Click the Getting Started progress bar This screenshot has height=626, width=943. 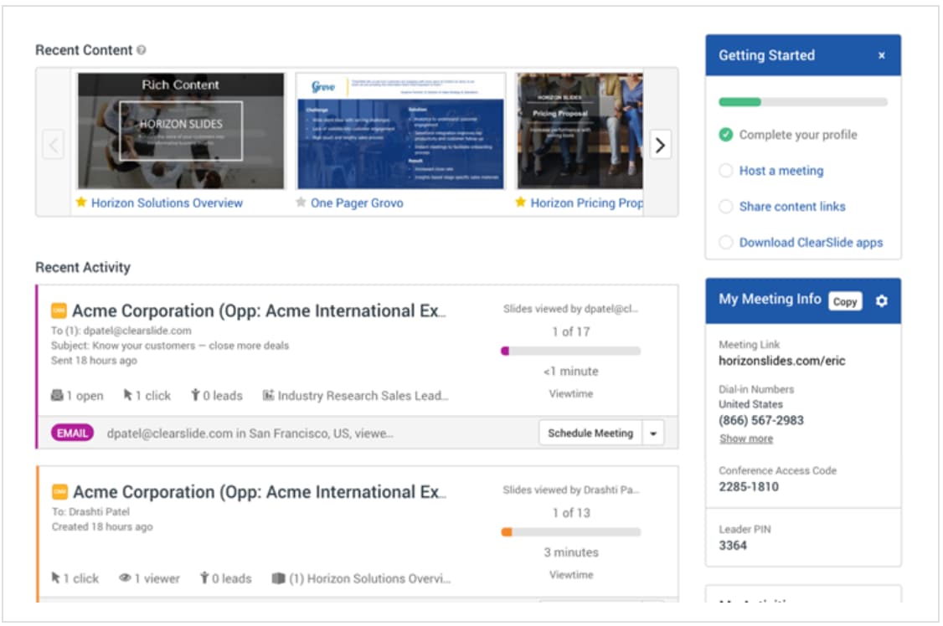pyautogui.click(x=803, y=102)
